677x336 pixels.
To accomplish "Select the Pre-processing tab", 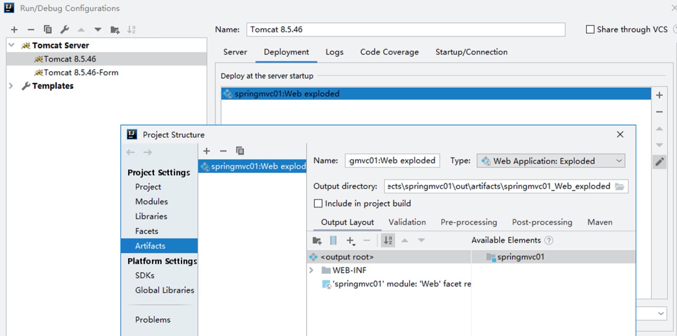I will click(x=469, y=222).
